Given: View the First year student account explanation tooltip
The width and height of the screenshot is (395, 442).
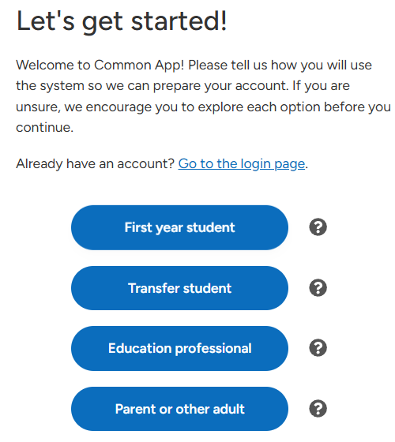Looking at the screenshot, I should tap(318, 227).
